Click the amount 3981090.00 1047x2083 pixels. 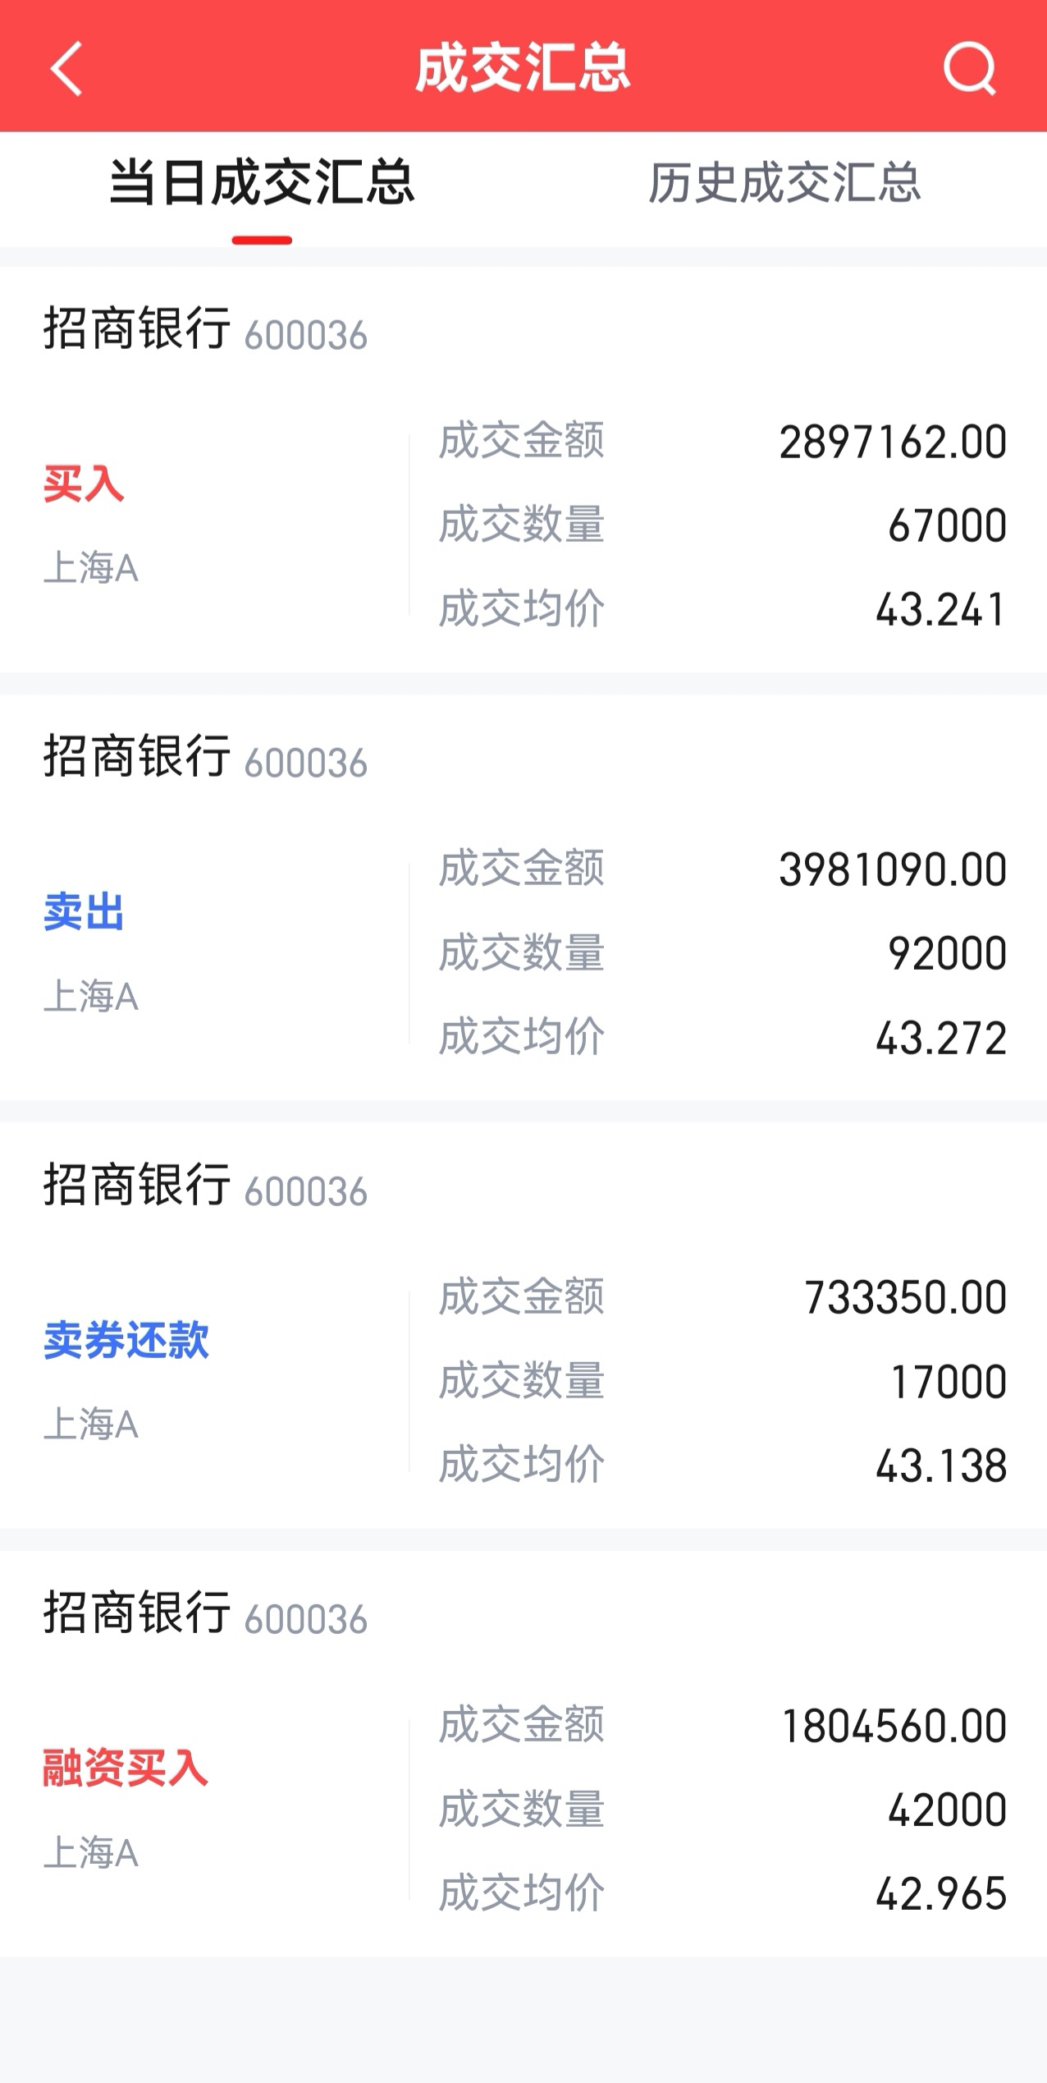point(893,870)
